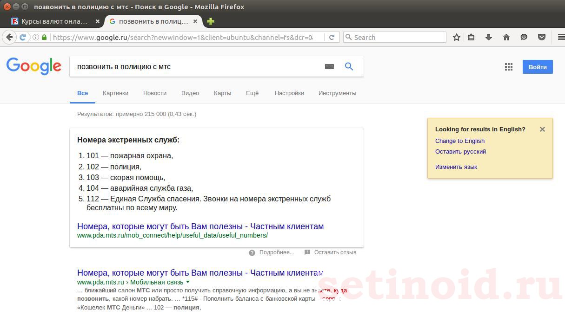Expand the «Ещё» menu
Viewport: 565px width, 316px height.
(x=252, y=93)
